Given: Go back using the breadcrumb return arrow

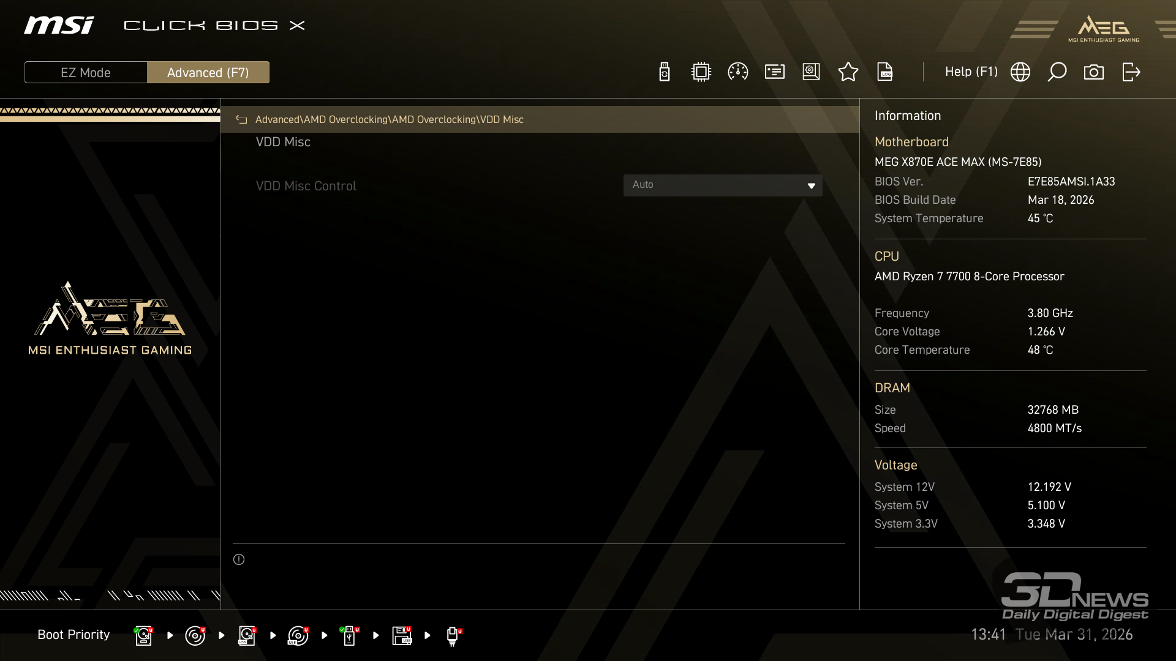Looking at the screenshot, I should coord(241,119).
